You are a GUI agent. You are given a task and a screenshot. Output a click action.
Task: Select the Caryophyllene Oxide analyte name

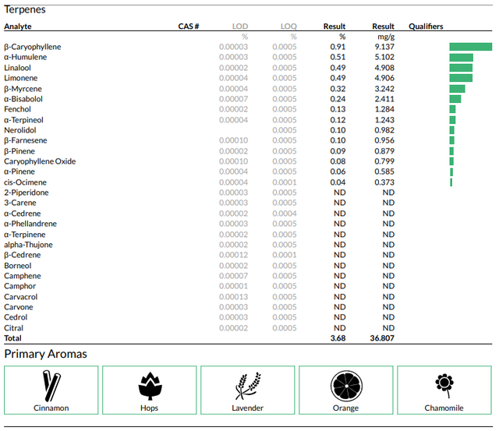tap(40, 161)
